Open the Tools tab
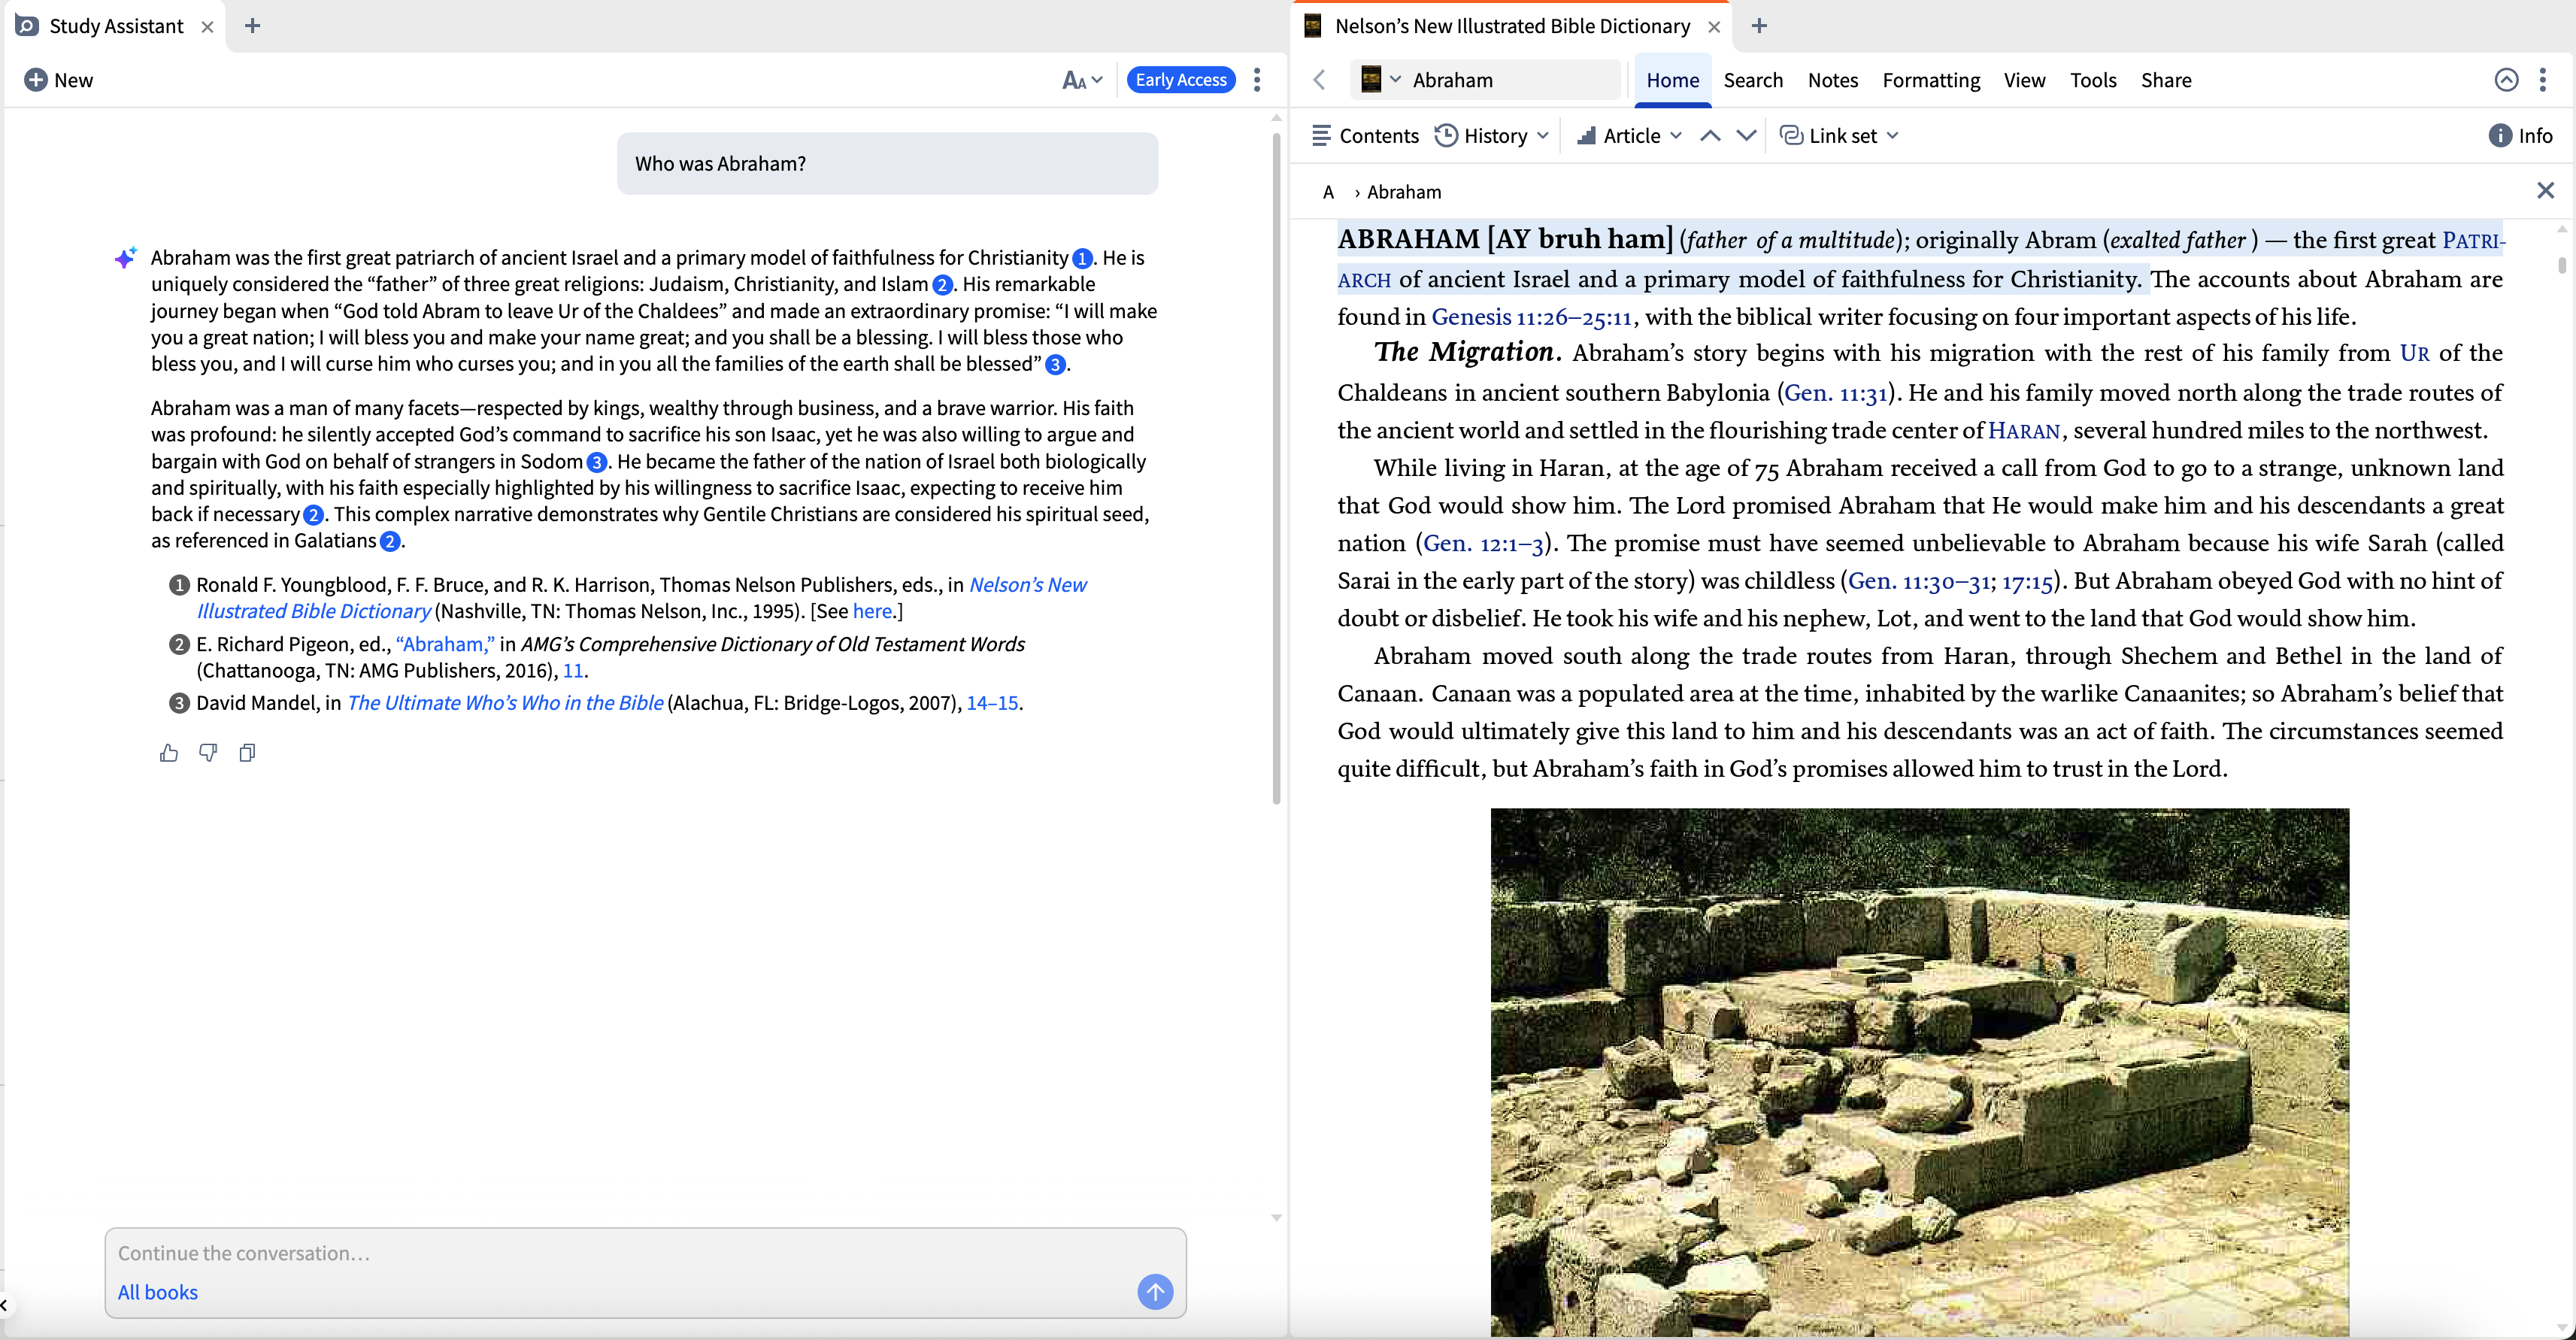Image resolution: width=2576 pixels, height=1340 pixels. coord(2092,80)
